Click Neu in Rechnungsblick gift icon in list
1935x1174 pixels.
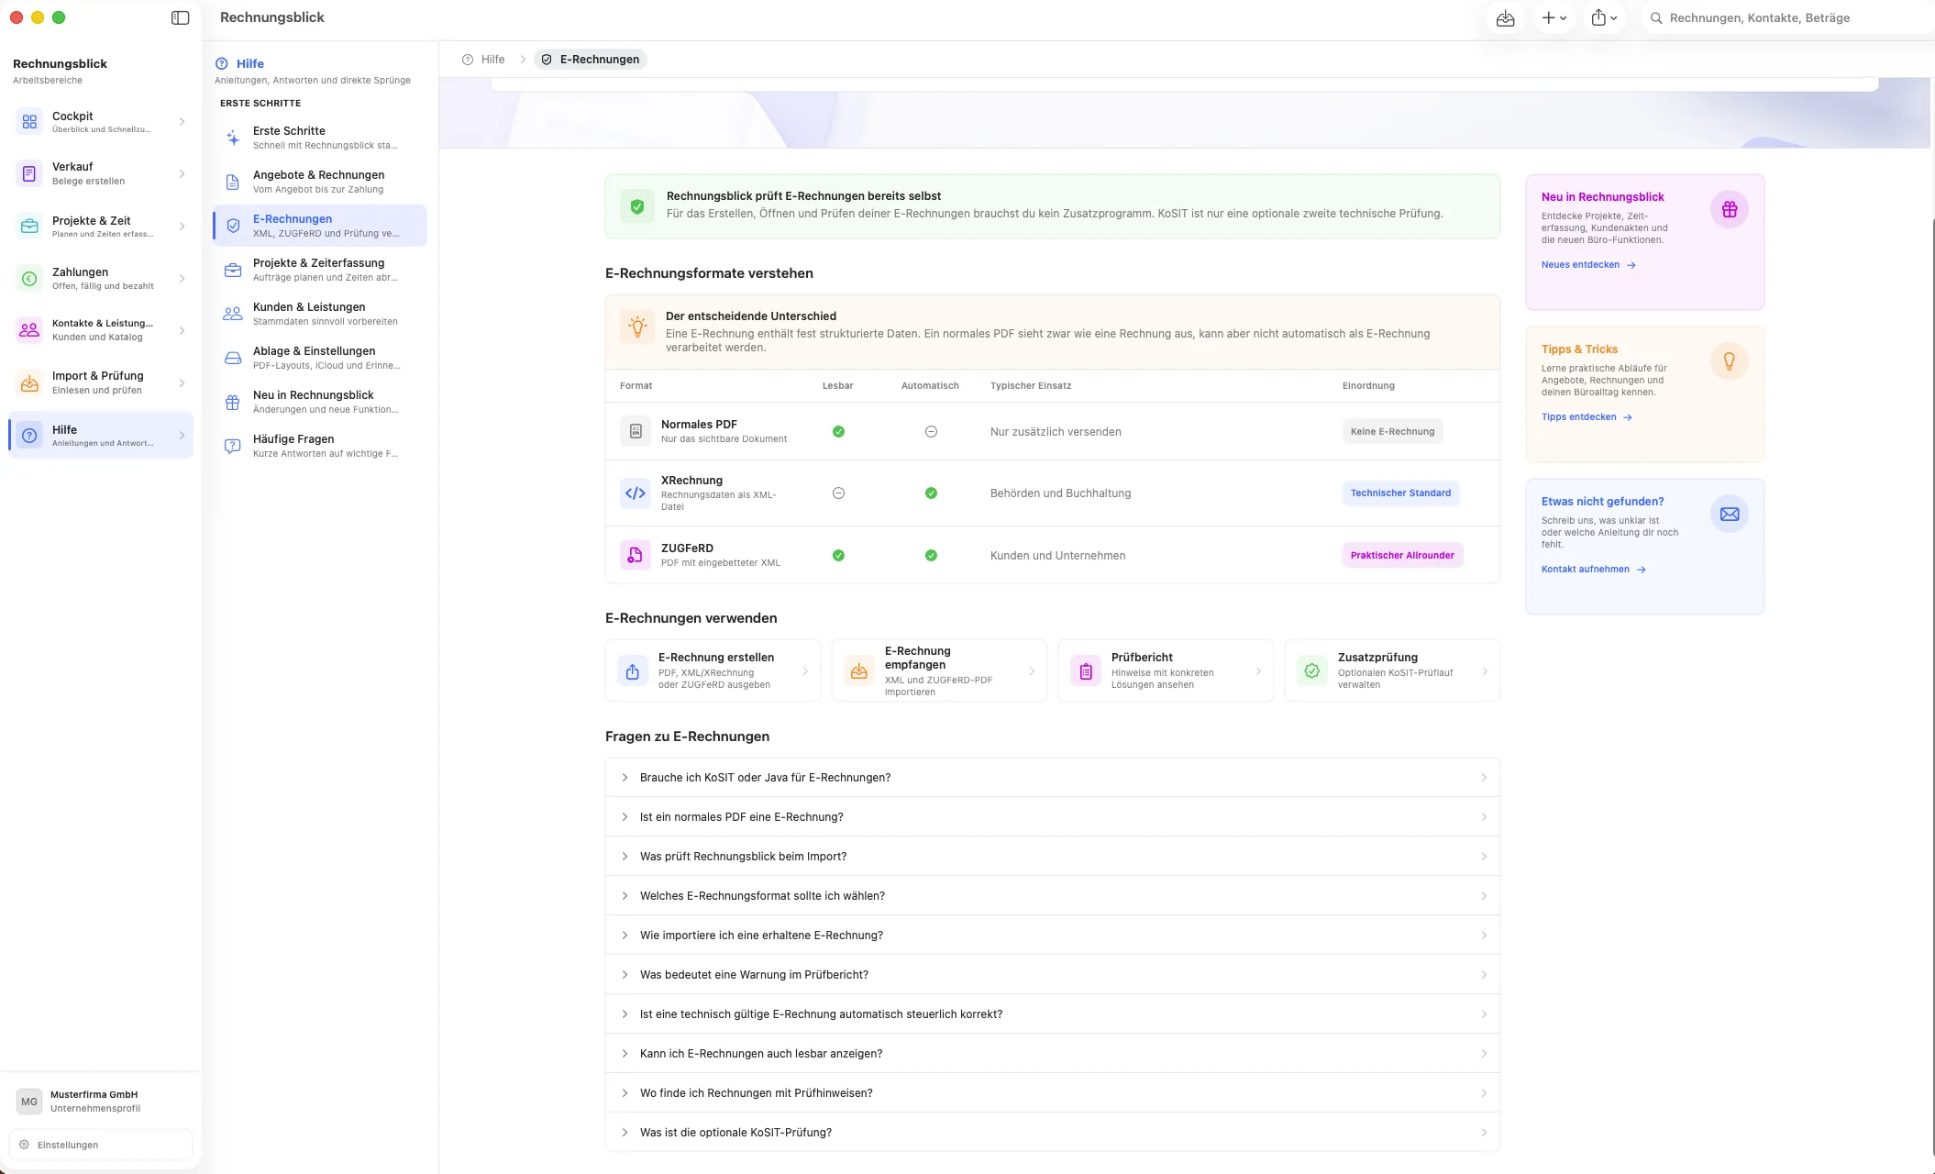[x=233, y=402]
